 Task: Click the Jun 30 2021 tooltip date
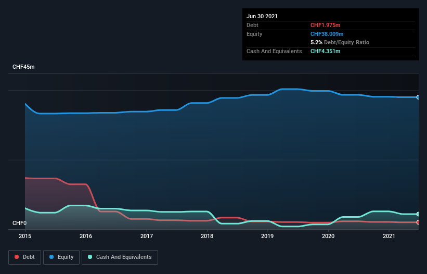point(262,16)
